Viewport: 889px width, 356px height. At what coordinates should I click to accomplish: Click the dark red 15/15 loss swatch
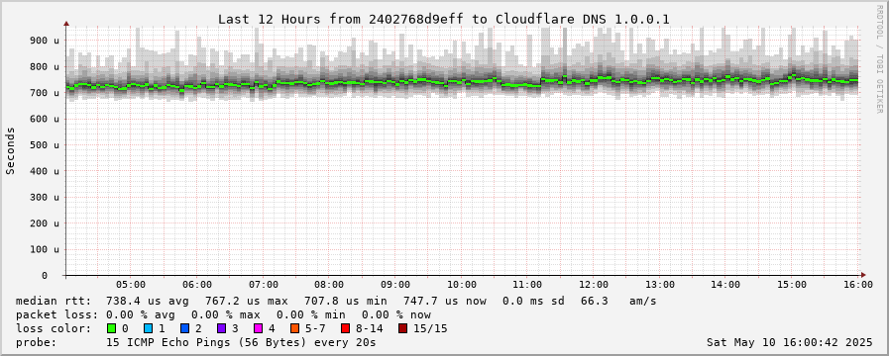point(402,328)
